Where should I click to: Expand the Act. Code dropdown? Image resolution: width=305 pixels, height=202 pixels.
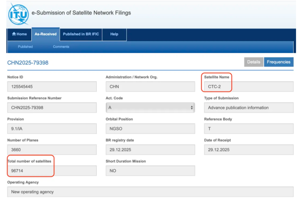pos(150,108)
